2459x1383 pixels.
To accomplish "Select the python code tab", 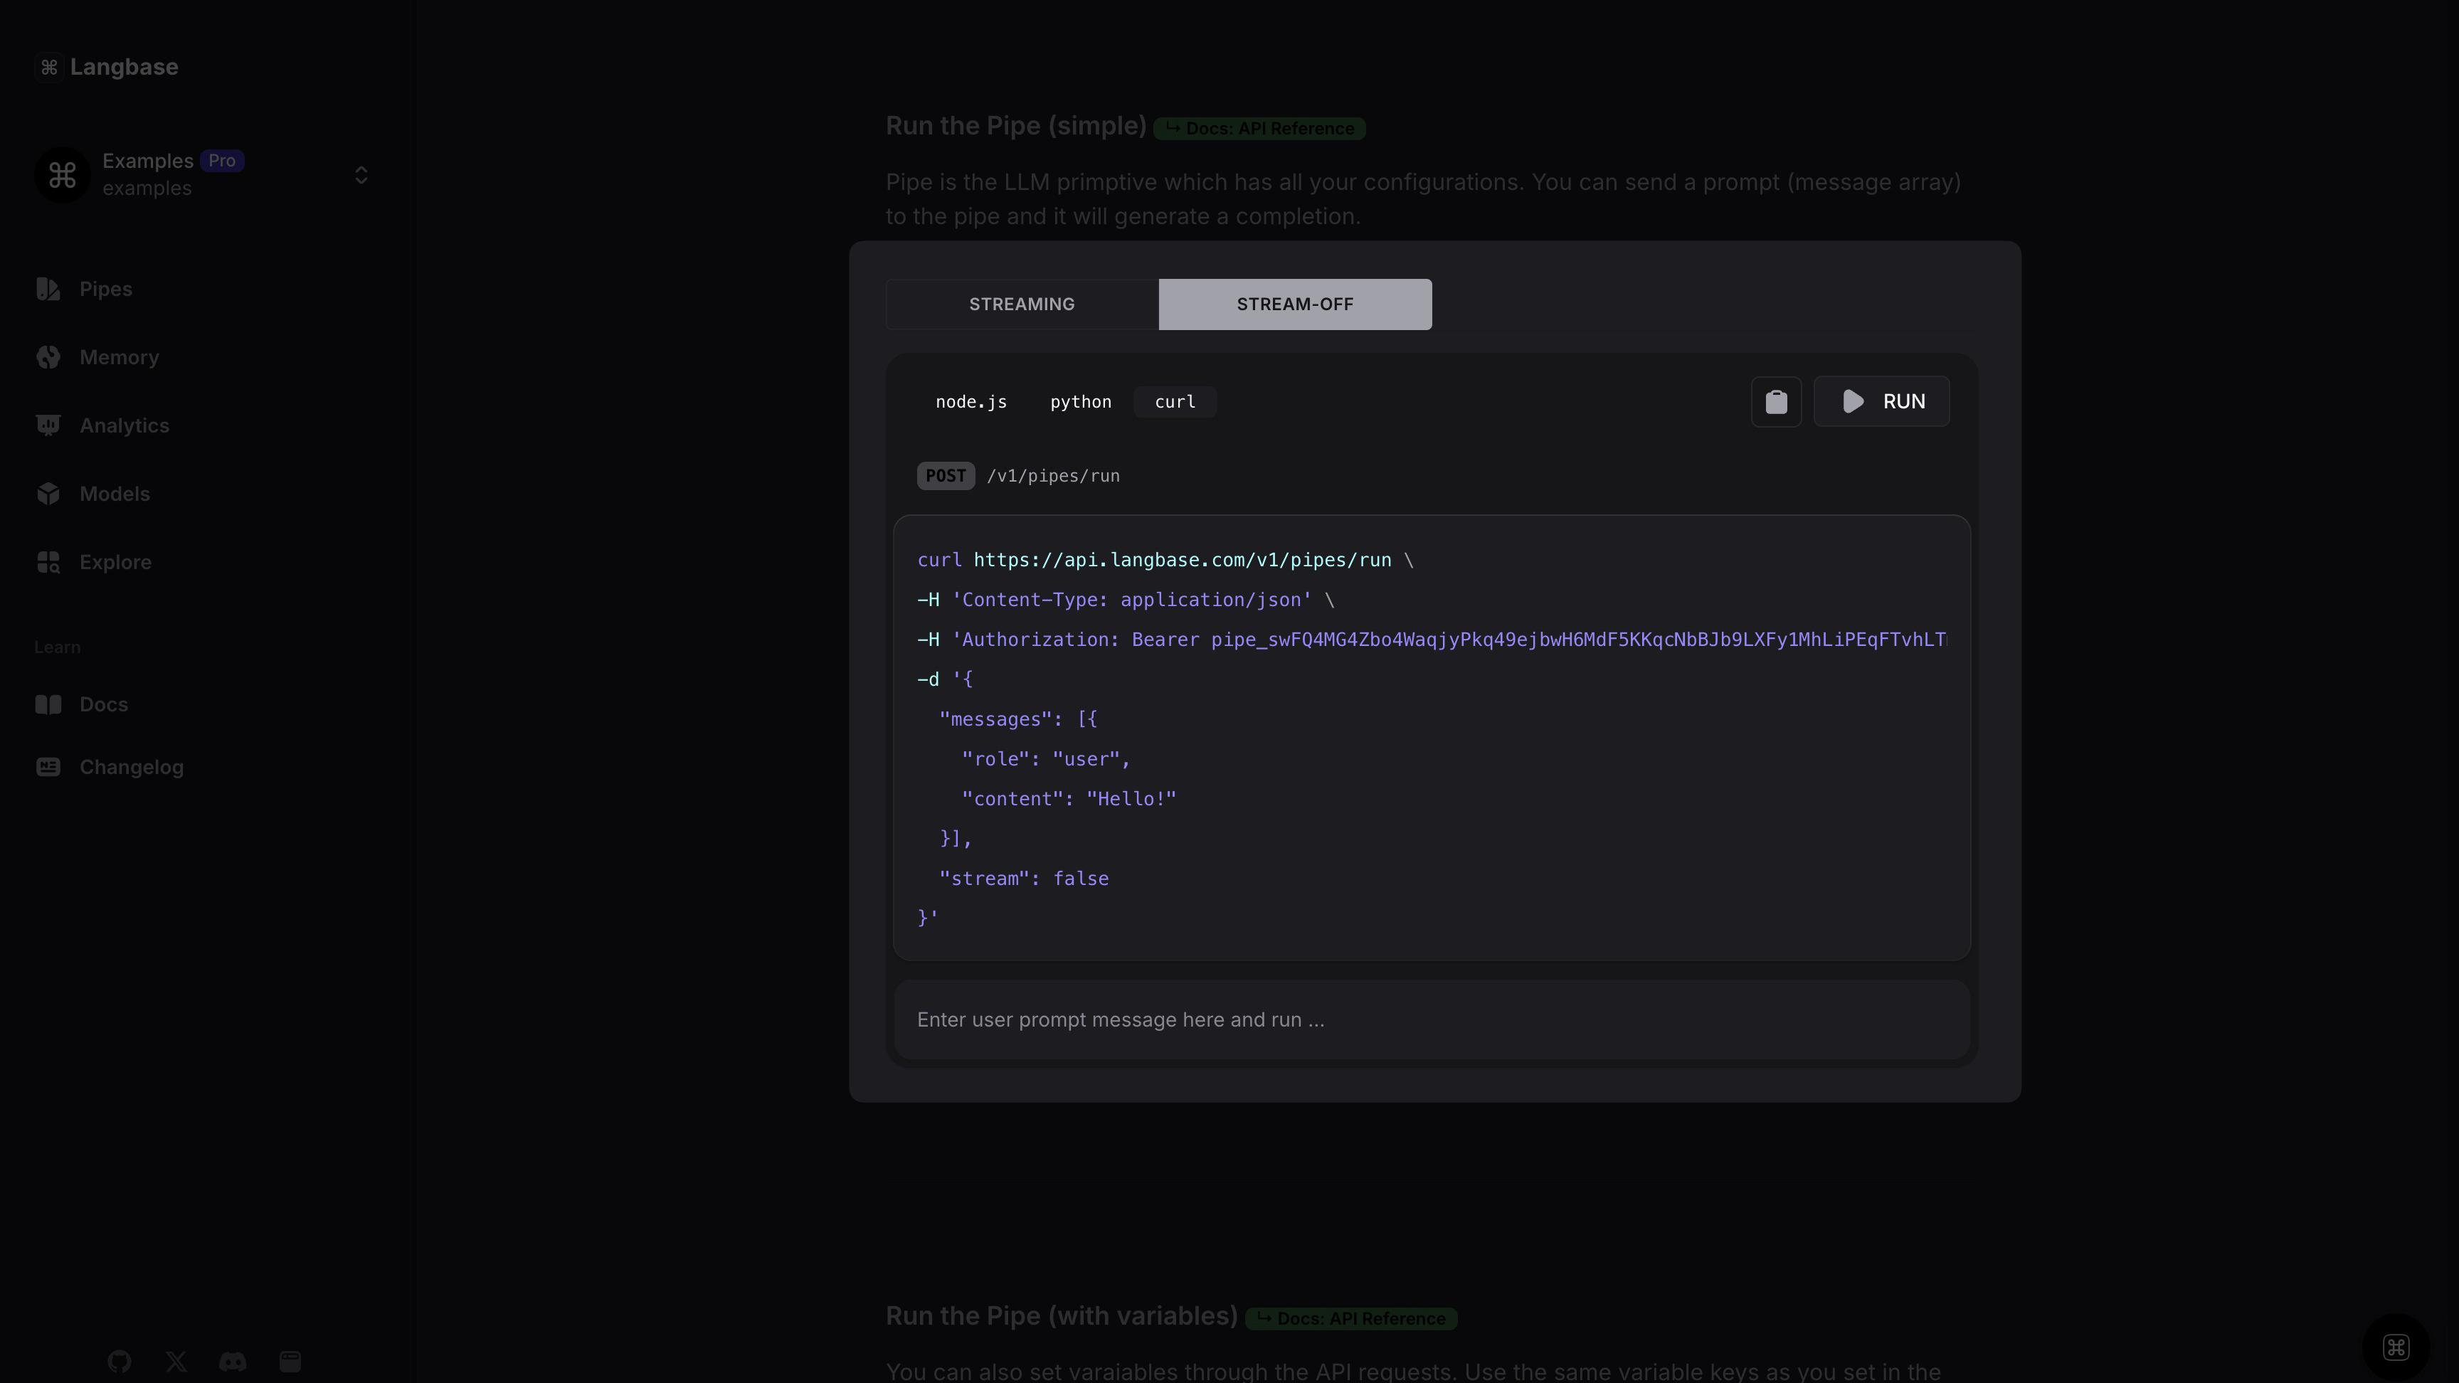I will (1081, 402).
